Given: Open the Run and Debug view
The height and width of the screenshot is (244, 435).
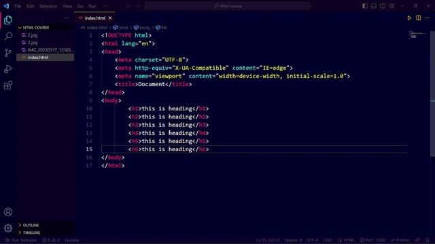Looking at the screenshot, I should (8, 69).
